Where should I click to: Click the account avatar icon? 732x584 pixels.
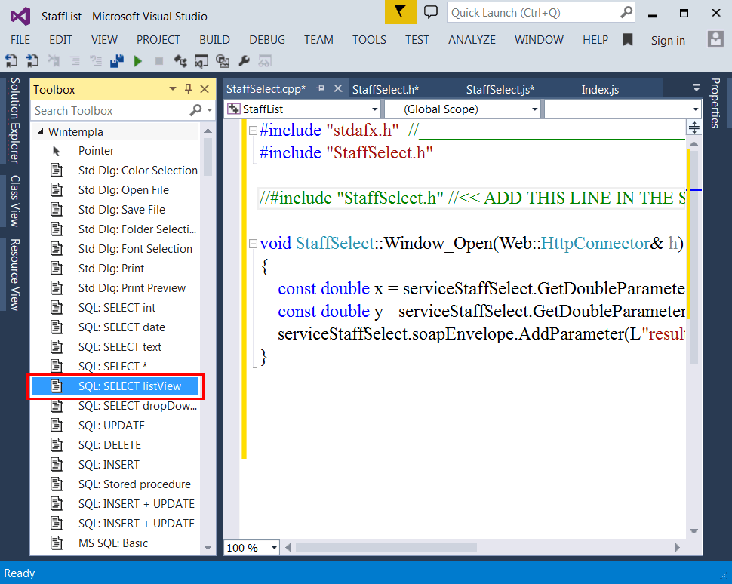point(715,39)
